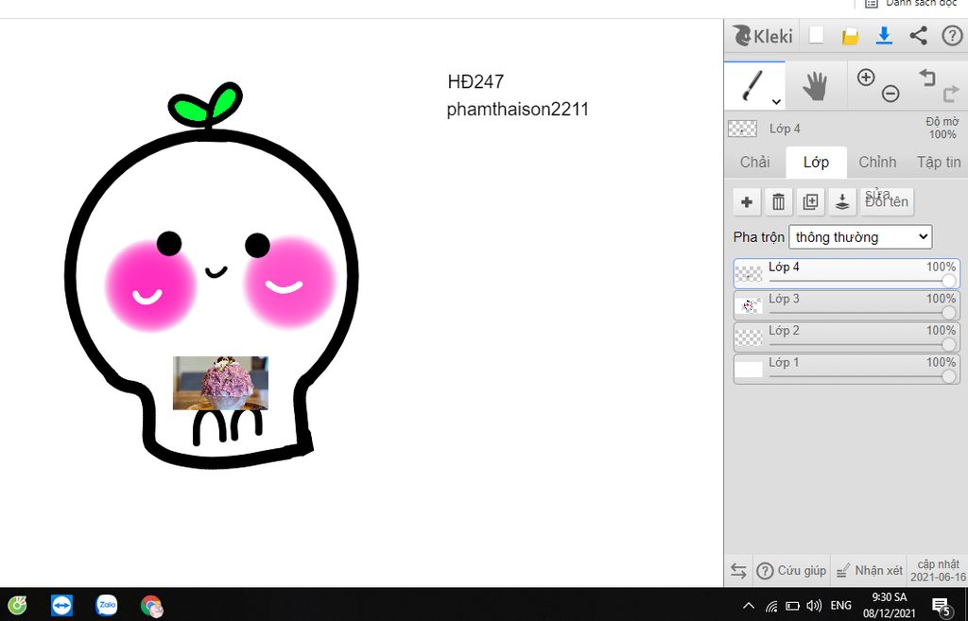Open the taskbar clock and date
This screenshot has height=621, width=968.
click(889, 606)
